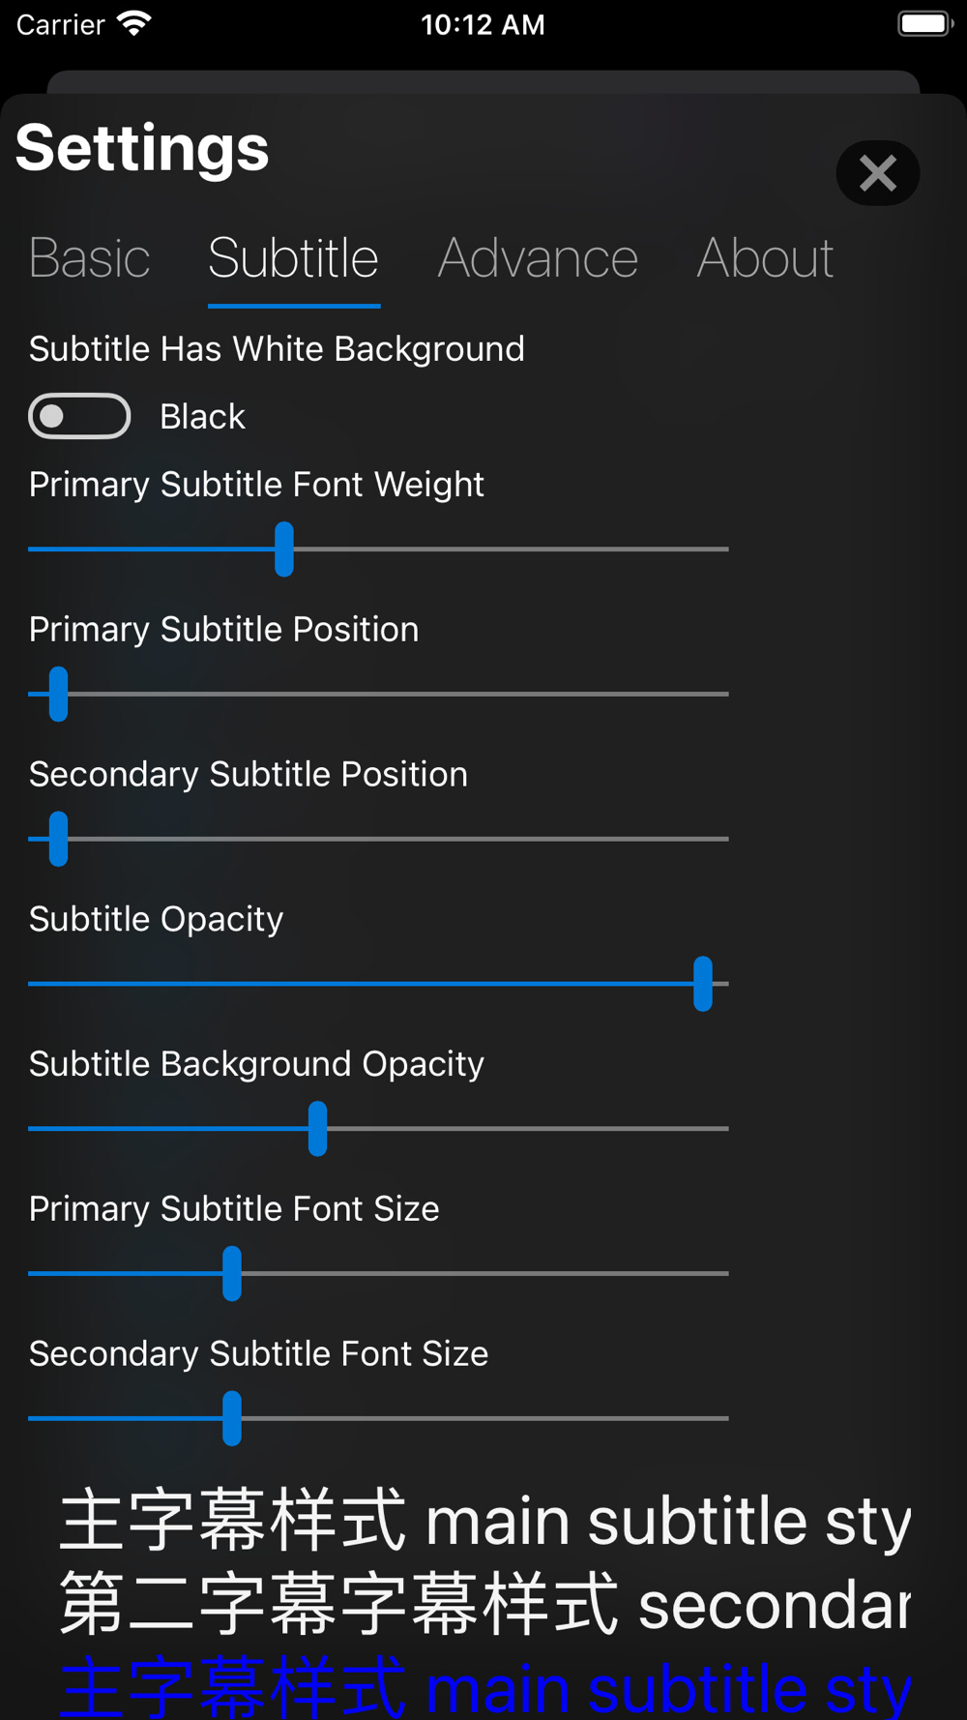Open the Advance tab
This screenshot has width=967, height=1720.
pos(538,258)
